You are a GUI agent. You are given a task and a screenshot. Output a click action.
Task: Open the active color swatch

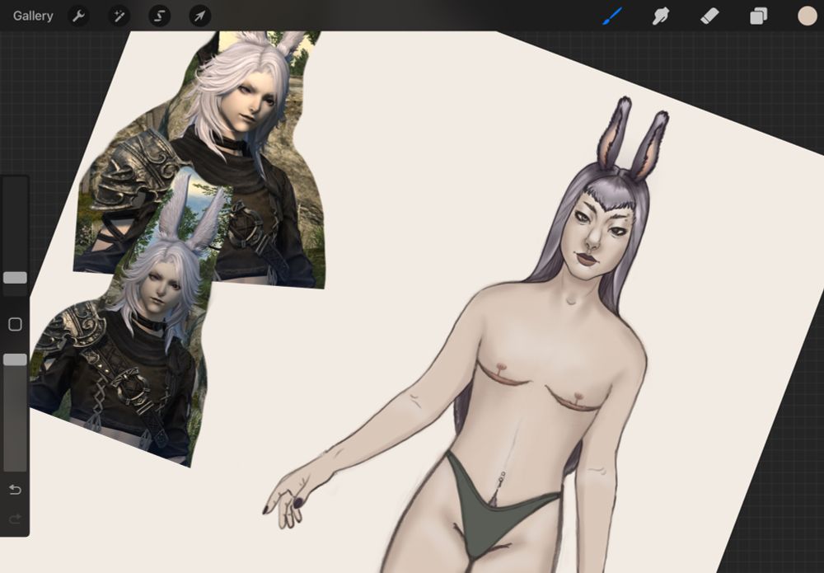tap(808, 16)
